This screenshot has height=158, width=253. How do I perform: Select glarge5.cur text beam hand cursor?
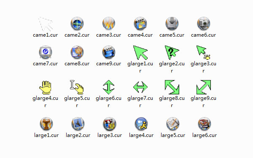[x=77, y=87]
